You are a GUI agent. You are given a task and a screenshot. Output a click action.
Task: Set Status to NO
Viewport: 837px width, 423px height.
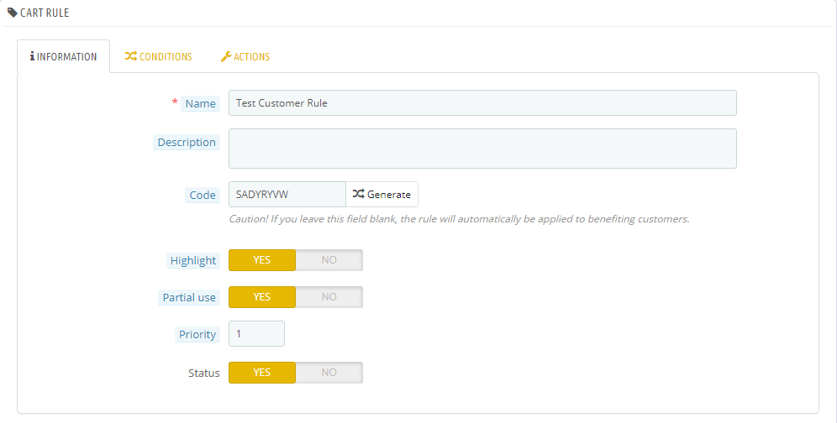[329, 373]
